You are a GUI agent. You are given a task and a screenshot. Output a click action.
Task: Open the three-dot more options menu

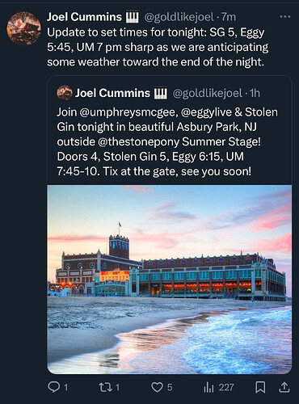coord(285,17)
